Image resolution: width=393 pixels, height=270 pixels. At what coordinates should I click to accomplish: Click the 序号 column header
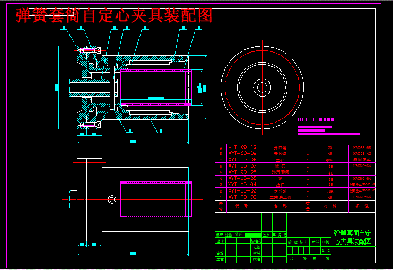pos(221,206)
